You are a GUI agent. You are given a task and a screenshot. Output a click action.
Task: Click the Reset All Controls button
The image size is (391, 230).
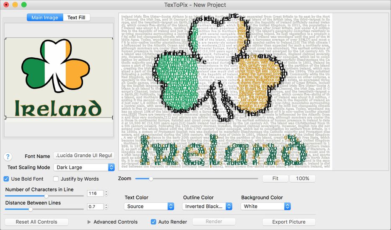click(x=36, y=222)
